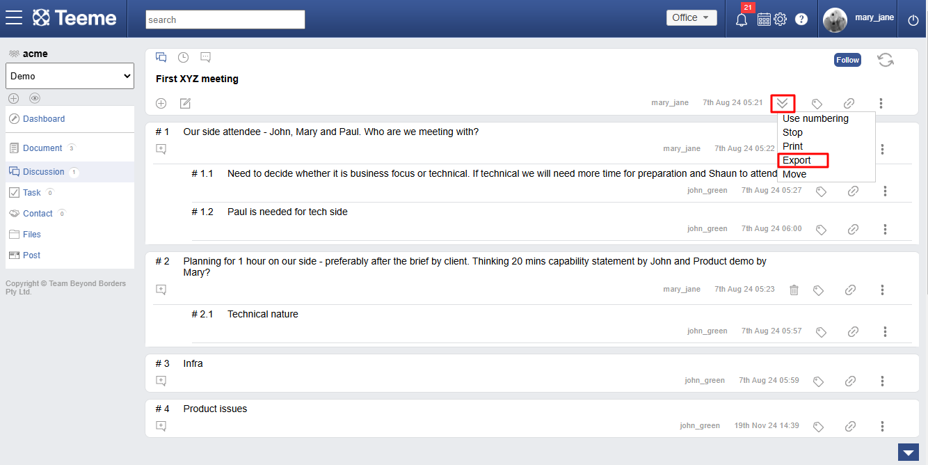This screenshot has height=465, width=928.
Task: Open the notifications bell icon
Action: pos(742,19)
